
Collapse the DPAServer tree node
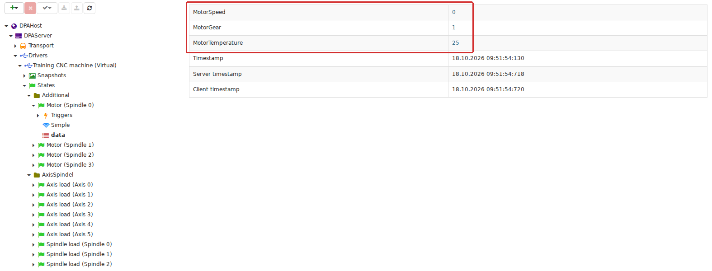coord(11,36)
